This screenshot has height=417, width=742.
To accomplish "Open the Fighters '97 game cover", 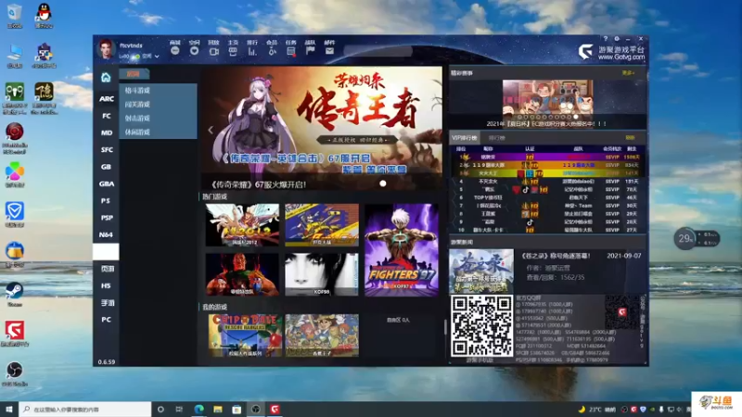I will coord(402,249).
